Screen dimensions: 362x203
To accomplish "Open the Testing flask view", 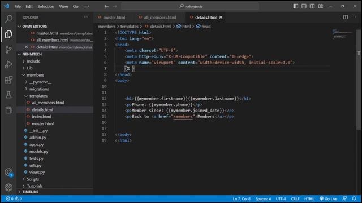I will 8,95.
